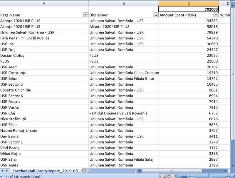Screen dimensions: 235x178
Task: Open the Amount Spent (RON) filter dropdown
Action: coord(216,15)
